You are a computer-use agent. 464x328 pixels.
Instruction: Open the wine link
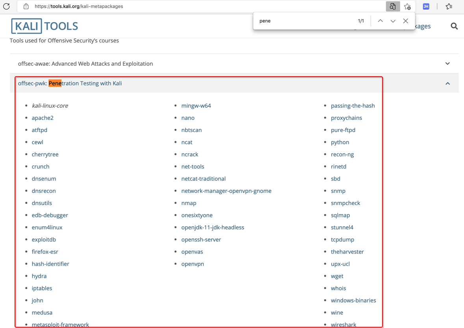tap(337, 312)
